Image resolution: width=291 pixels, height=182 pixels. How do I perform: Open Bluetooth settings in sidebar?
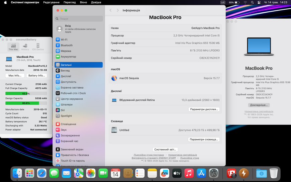click(x=79, y=45)
